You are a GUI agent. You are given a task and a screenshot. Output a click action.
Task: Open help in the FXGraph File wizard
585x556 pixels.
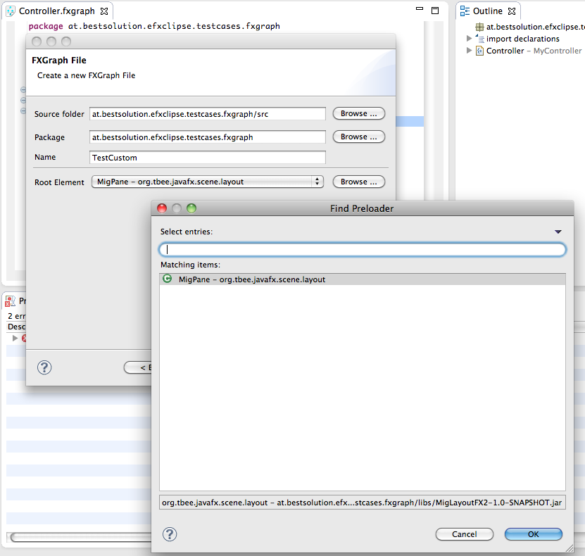coord(44,367)
